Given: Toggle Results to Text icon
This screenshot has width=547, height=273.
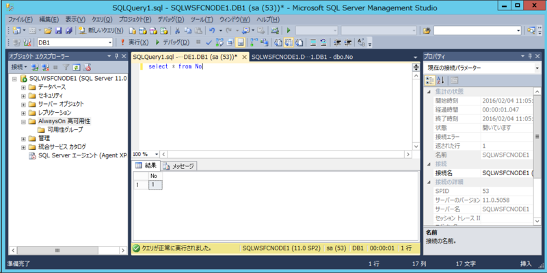Looking at the screenshot, I should pyautogui.click(x=278, y=42).
